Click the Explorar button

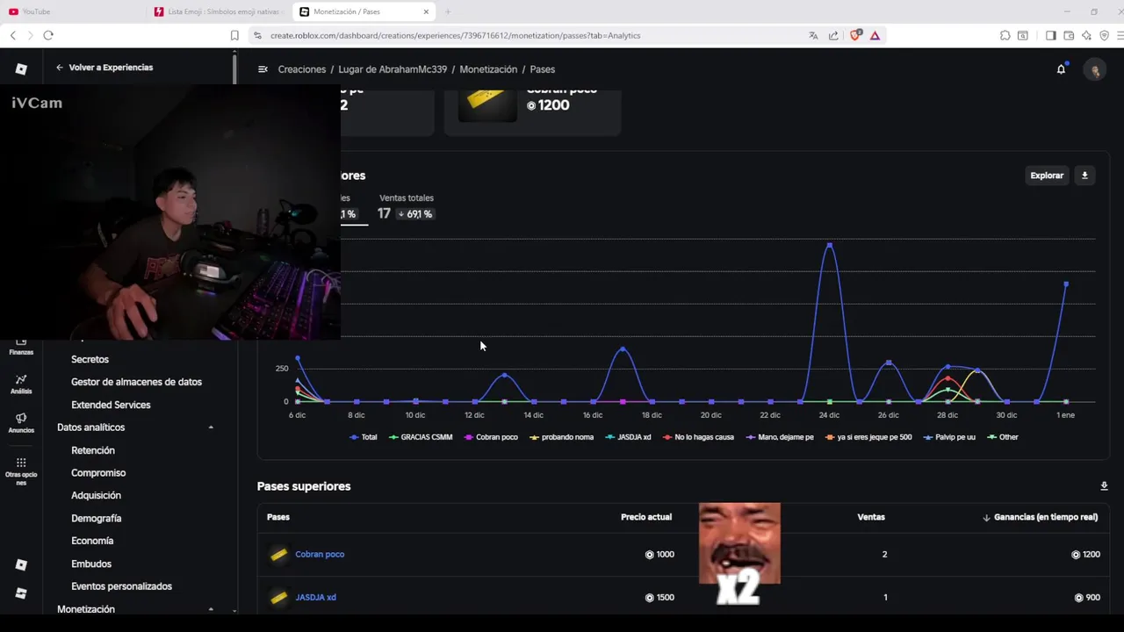point(1047,176)
